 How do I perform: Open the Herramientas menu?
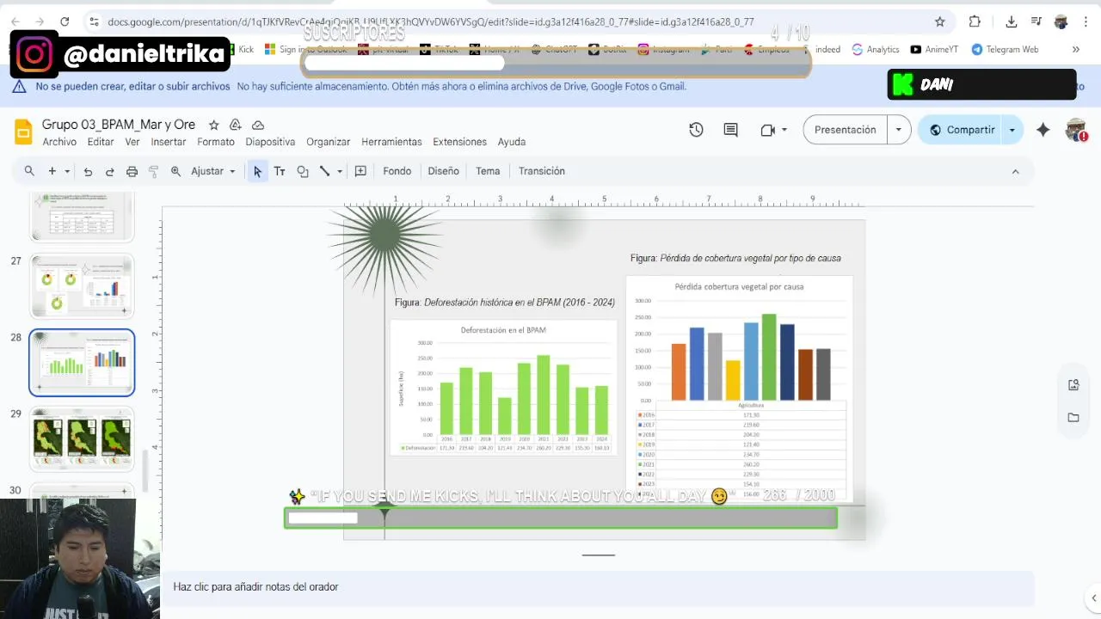point(391,142)
